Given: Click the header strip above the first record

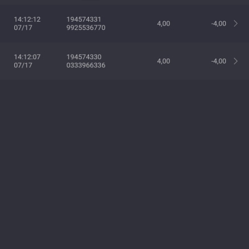Looking at the screenshot, I should coord(125,2).
